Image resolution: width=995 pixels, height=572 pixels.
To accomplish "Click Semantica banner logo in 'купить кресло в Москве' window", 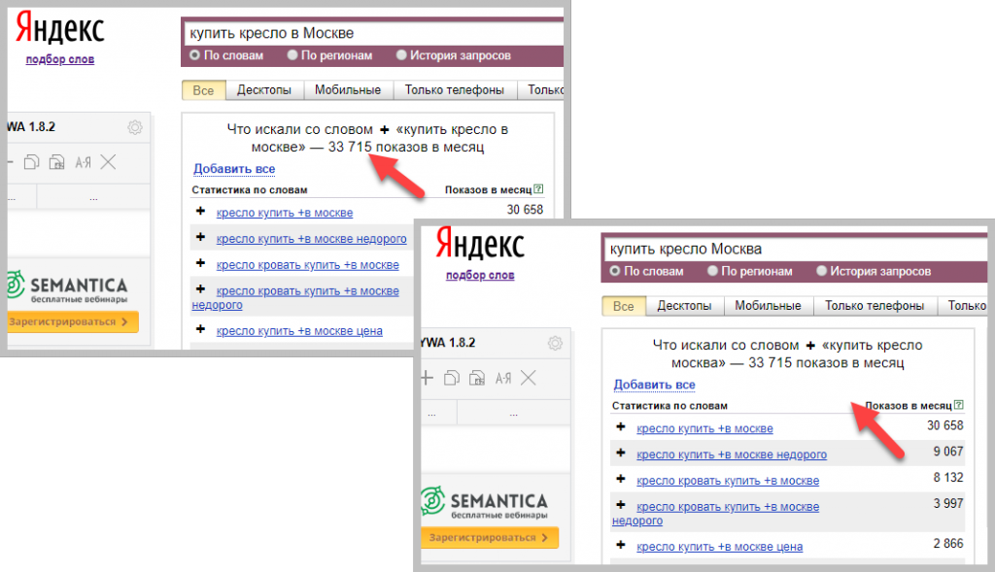I will point(67,288).
